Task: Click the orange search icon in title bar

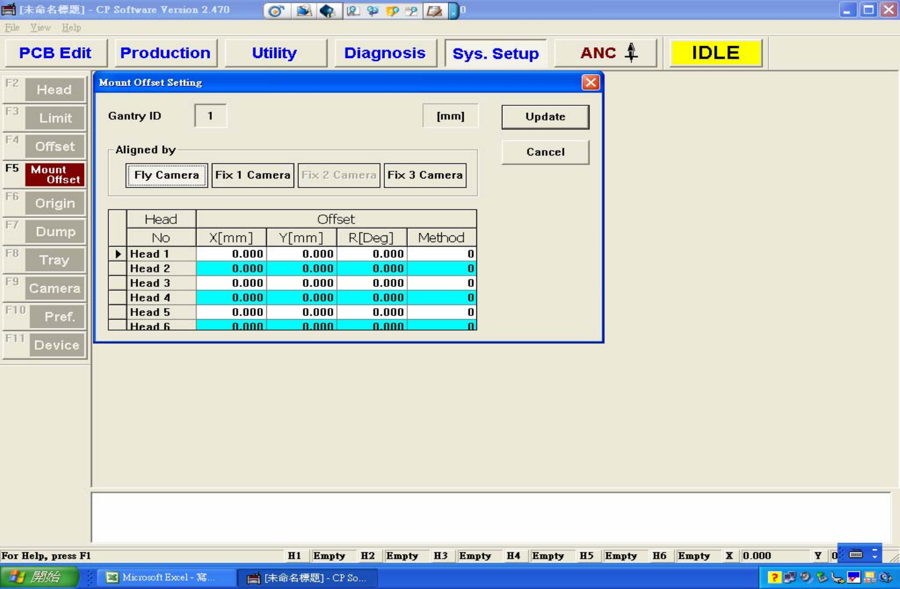Action: (x=392, y=10)
